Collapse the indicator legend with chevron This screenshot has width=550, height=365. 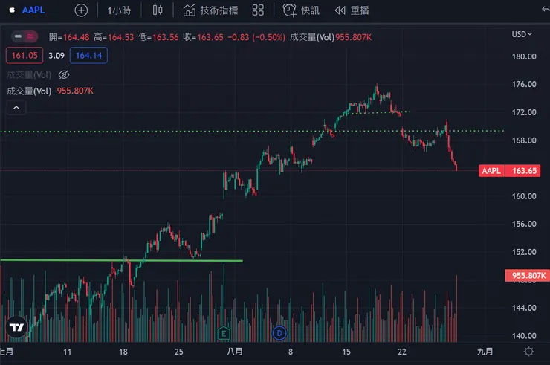(x=16, y=108)
